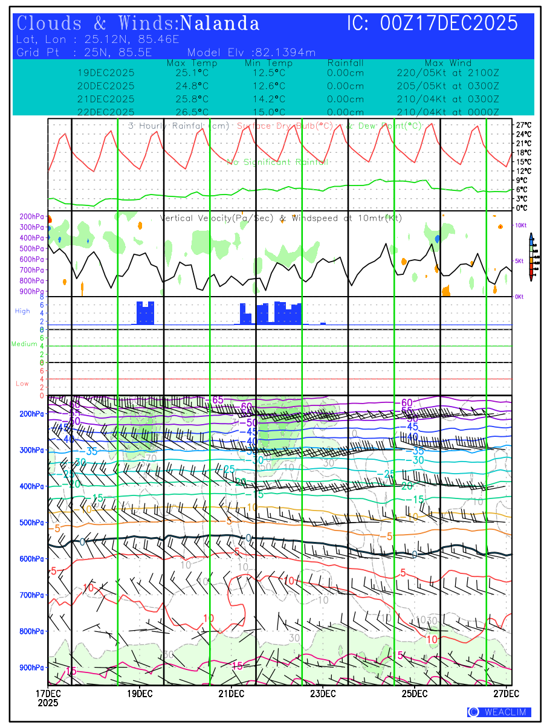Click the Vertical Velocity panel title text
The image size is (544, 725).
(281, 218)
